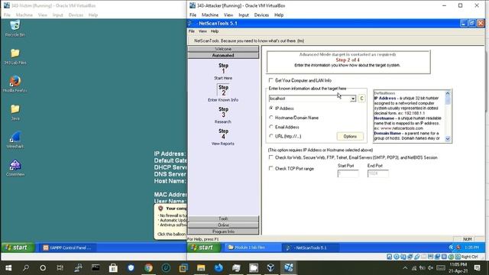The image size is (489, 275).
Task: Select Email Address radio option
Action: [271, 127]
